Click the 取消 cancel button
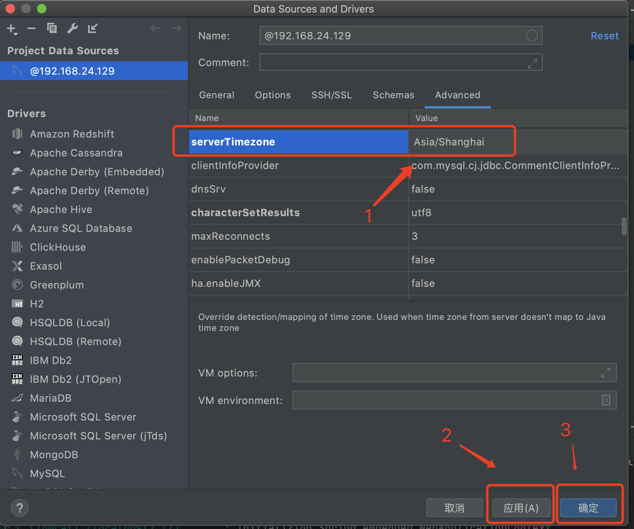This screenshot has width=634, height=529. click(x=455, y=508)
